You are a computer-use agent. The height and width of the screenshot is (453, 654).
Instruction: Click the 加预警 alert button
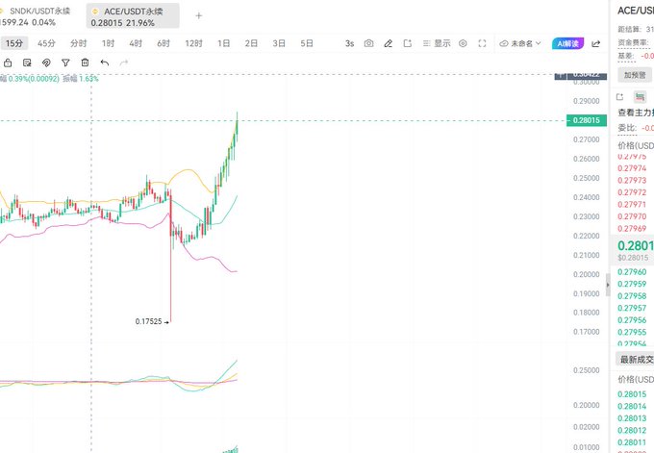(635, 75)
